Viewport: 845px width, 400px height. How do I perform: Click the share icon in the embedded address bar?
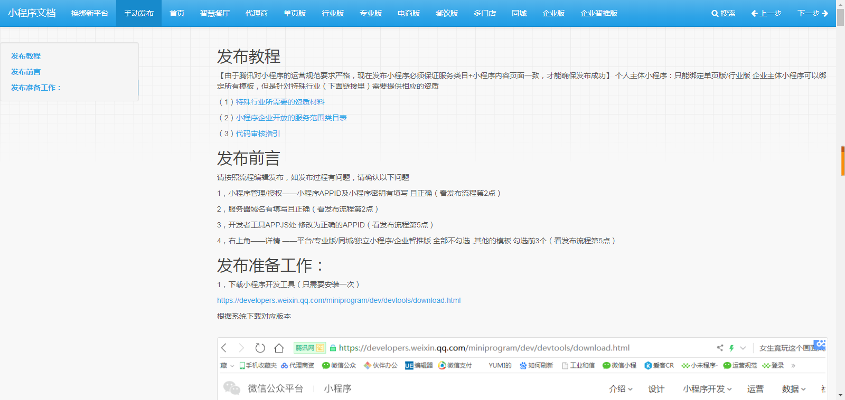click(x=720, y=348)
